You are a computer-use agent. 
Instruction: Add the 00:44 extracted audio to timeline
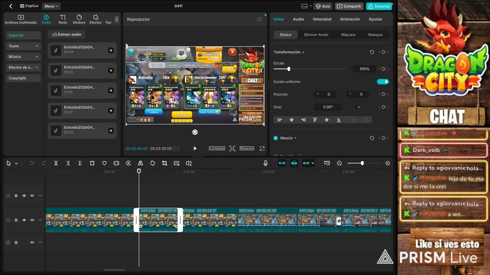(x=111, y=50)
